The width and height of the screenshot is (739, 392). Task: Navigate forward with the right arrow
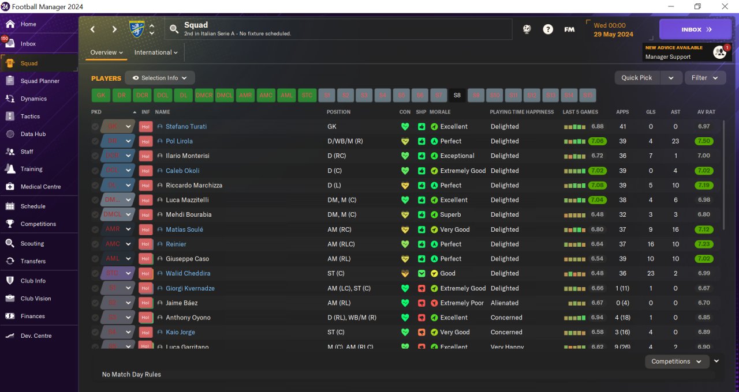114,29
